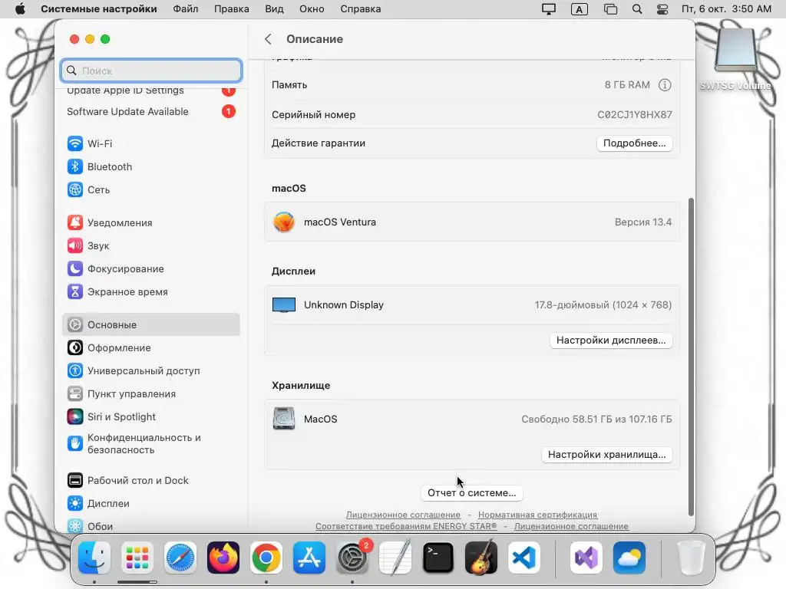Open App Store from the Dock

(x=309, y=558)
